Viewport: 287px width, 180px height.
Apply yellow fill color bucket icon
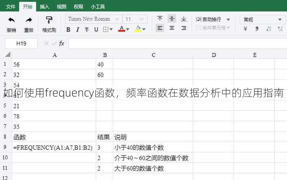(138, 29)
